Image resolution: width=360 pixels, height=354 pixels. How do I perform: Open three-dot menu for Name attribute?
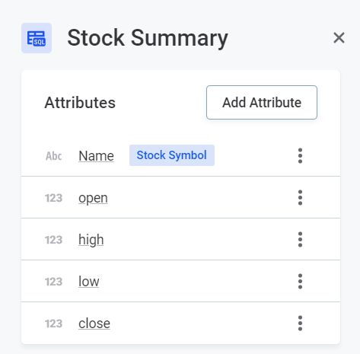[x=300, y=155]
